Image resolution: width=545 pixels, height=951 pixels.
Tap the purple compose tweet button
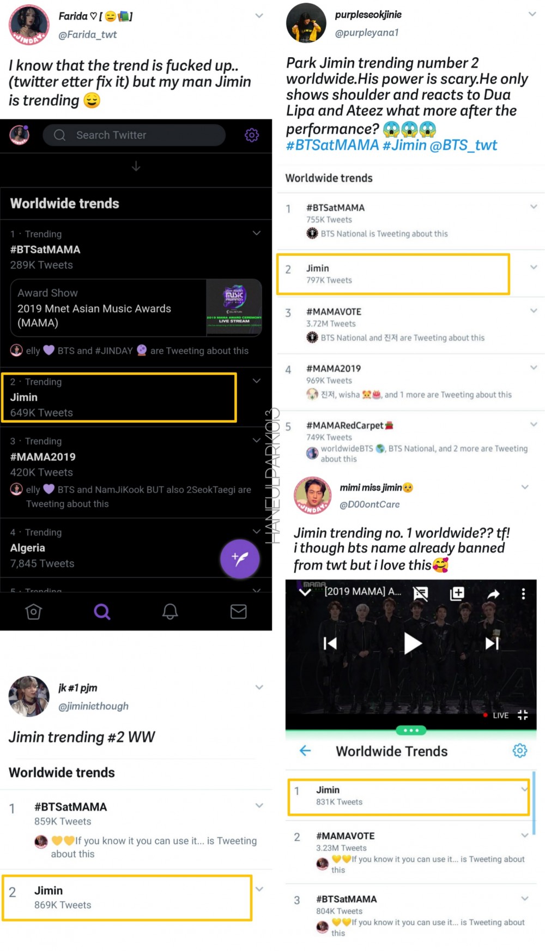tap(240, 558)
